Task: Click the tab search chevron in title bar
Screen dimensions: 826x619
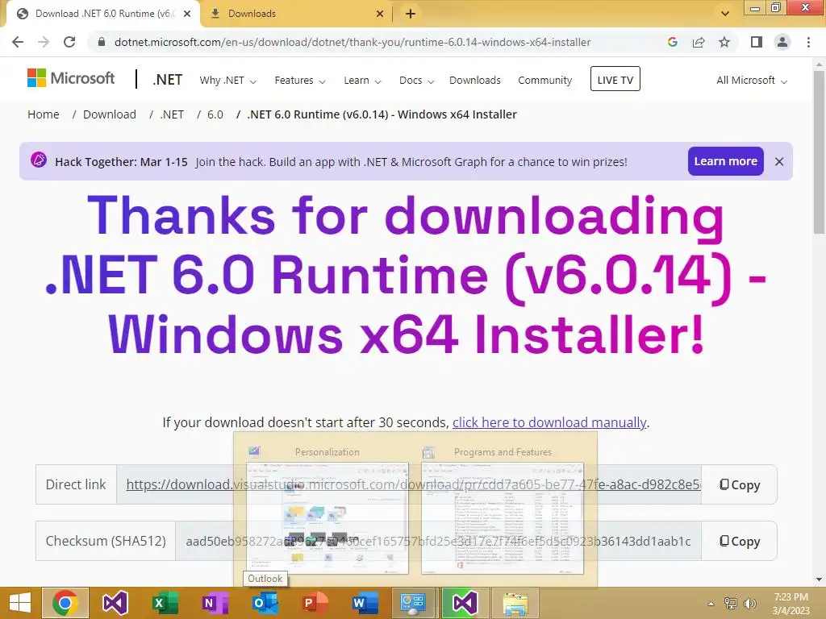Action: [725, 14]
